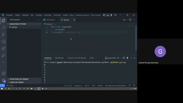This screenshot has width=183, height=103.
Task: Select the powershell terminal label
Action: (110, 58)
